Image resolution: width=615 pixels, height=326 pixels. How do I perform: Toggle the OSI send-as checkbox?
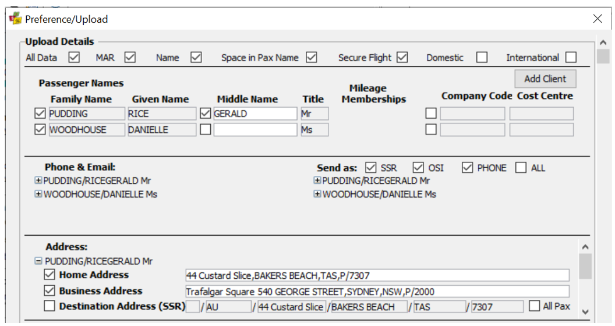(418, 168)
